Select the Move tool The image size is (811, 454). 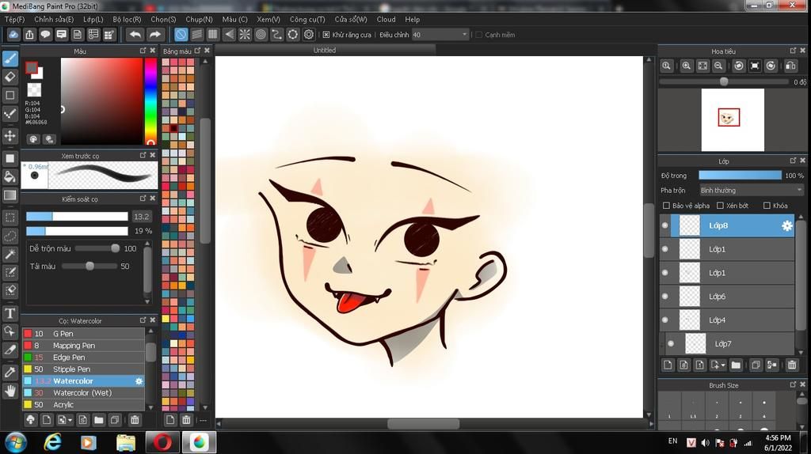pos(10,136)
